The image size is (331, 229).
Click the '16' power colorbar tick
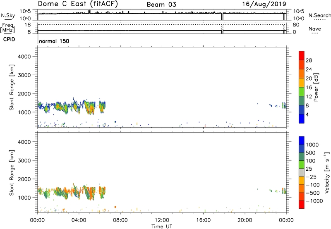click(309, 88)
